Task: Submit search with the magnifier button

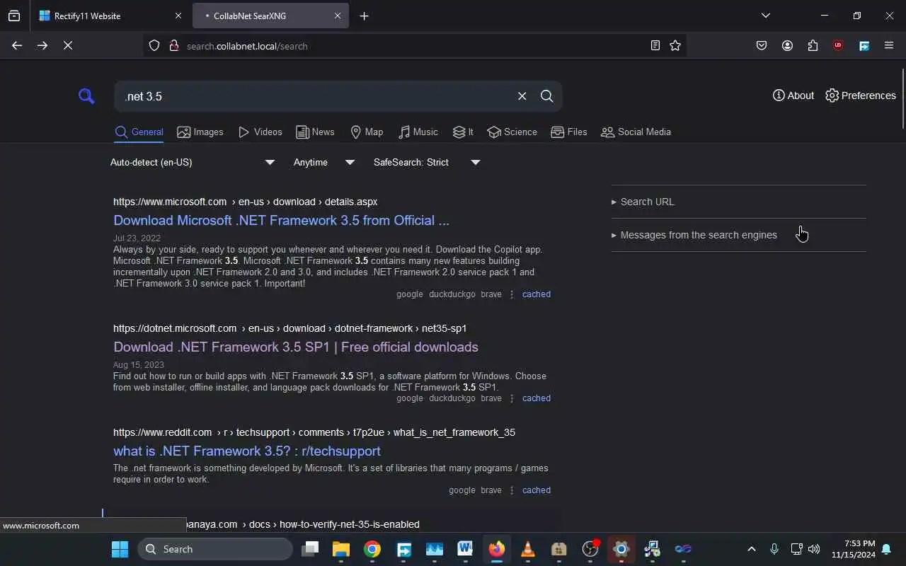Action: click(x=546, y=96)
